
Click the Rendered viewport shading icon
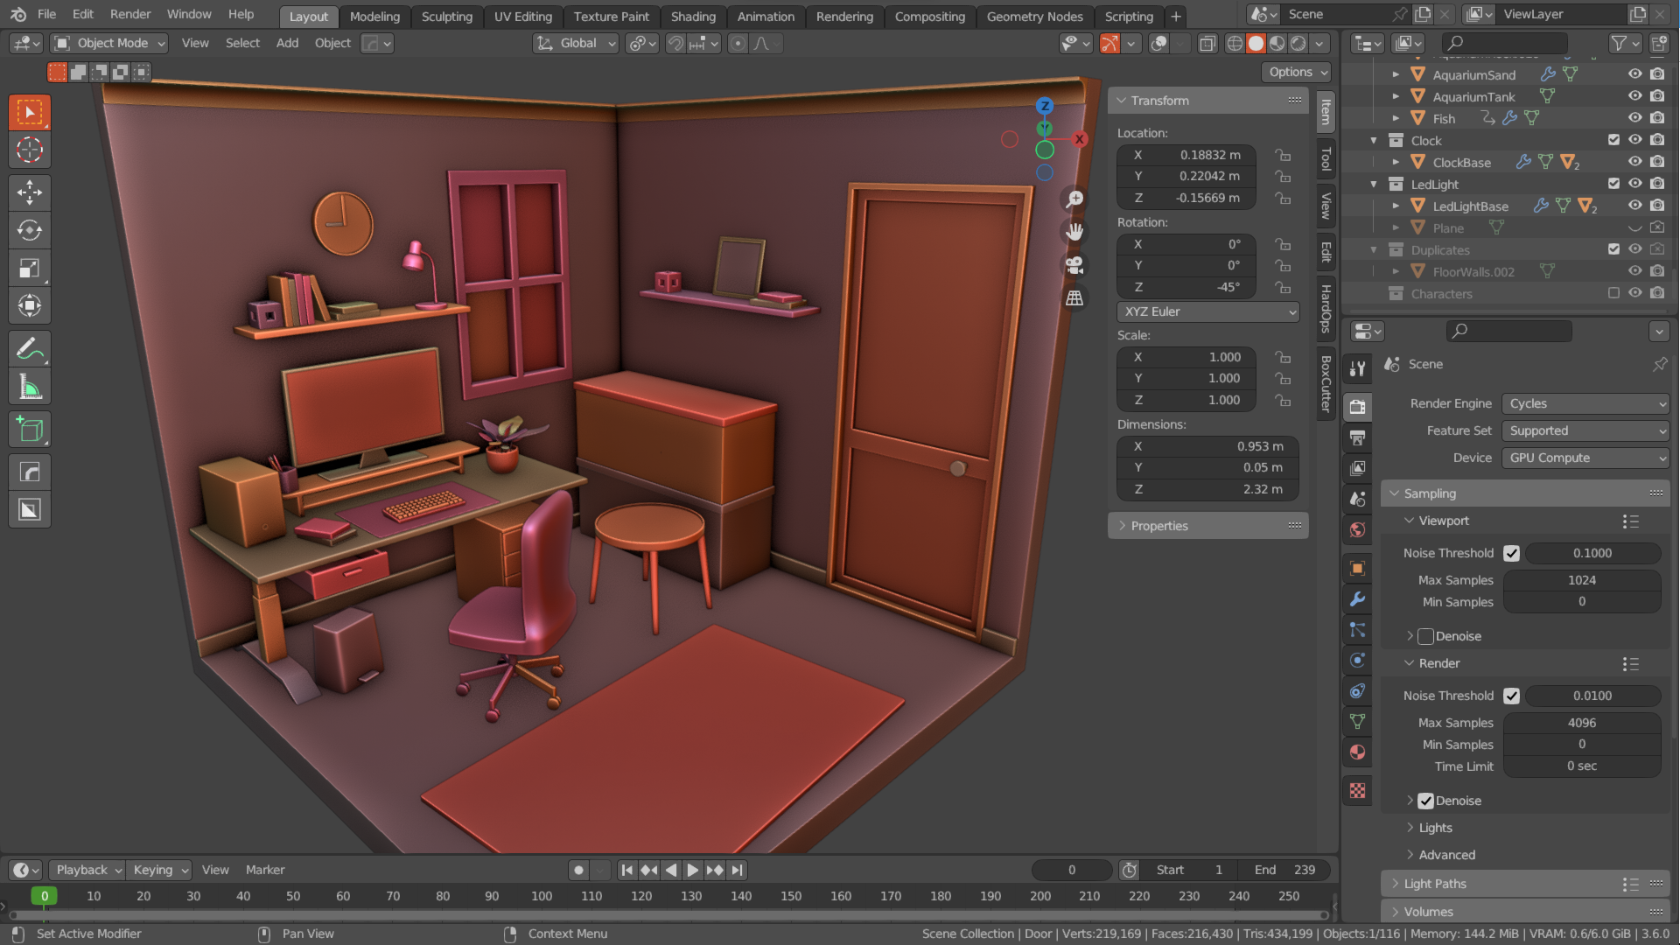(1293, 43)
